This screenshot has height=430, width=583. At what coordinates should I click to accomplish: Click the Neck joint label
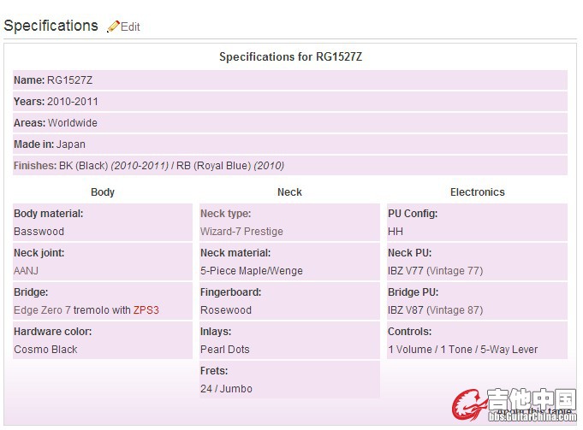(39, 253)
